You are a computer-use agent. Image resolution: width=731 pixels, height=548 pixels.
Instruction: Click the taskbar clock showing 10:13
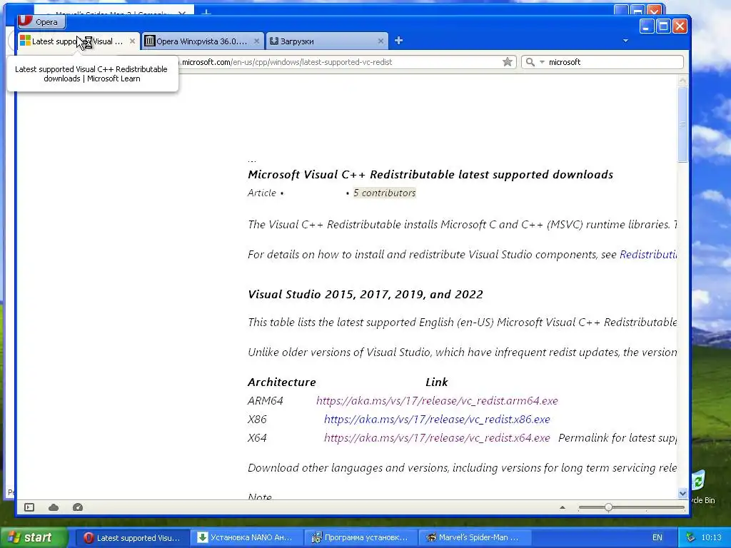tap(711, 538)
